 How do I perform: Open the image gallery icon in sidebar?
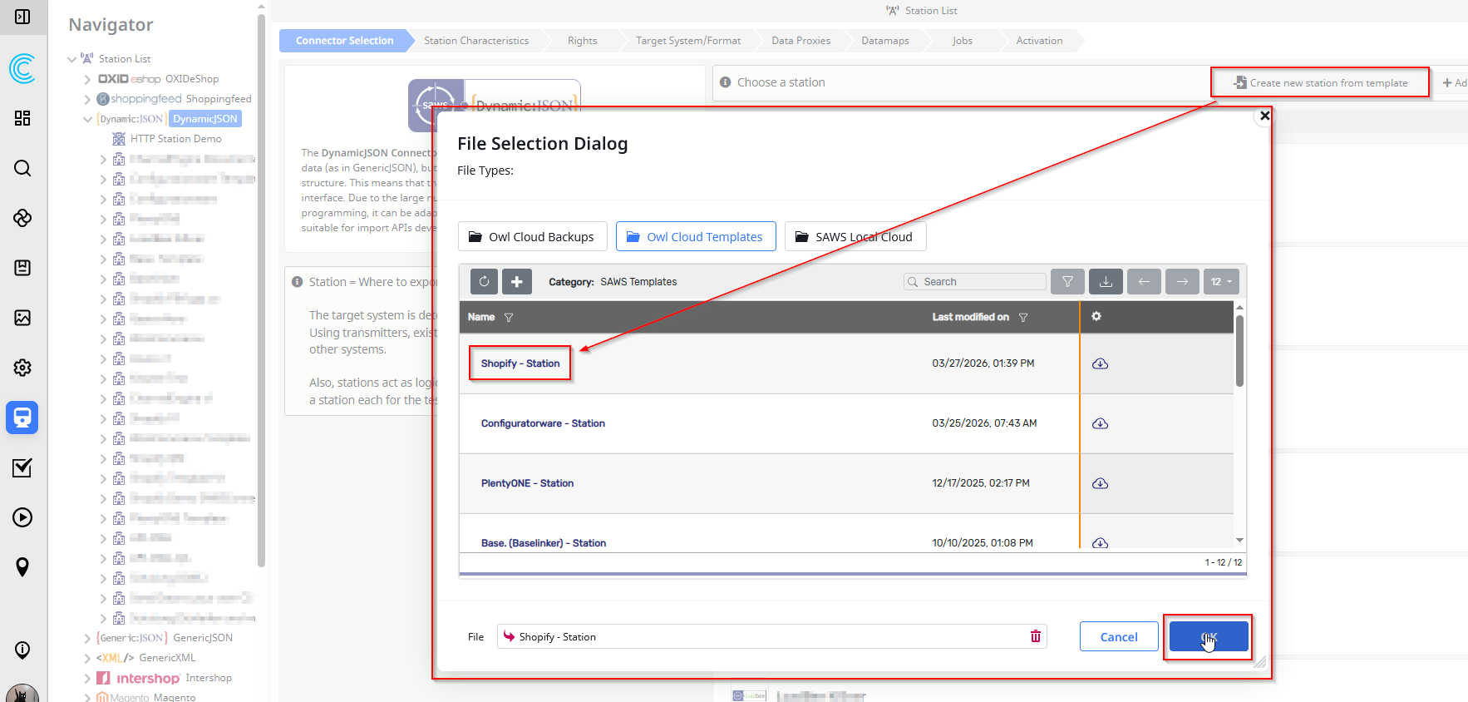[22, 318]
